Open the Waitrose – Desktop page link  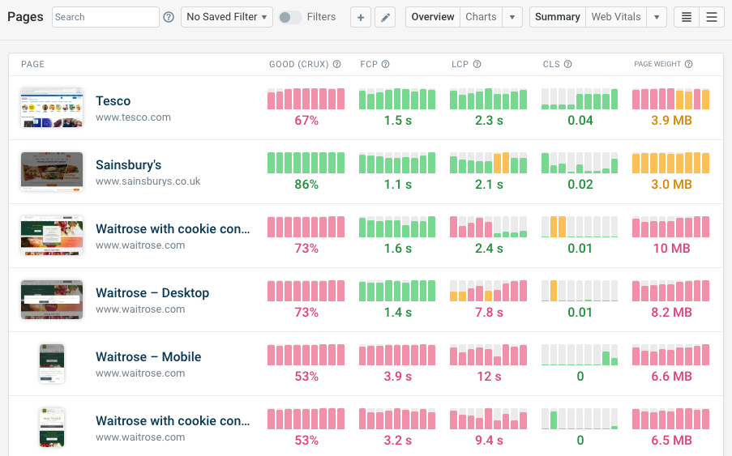click(152, 293)
